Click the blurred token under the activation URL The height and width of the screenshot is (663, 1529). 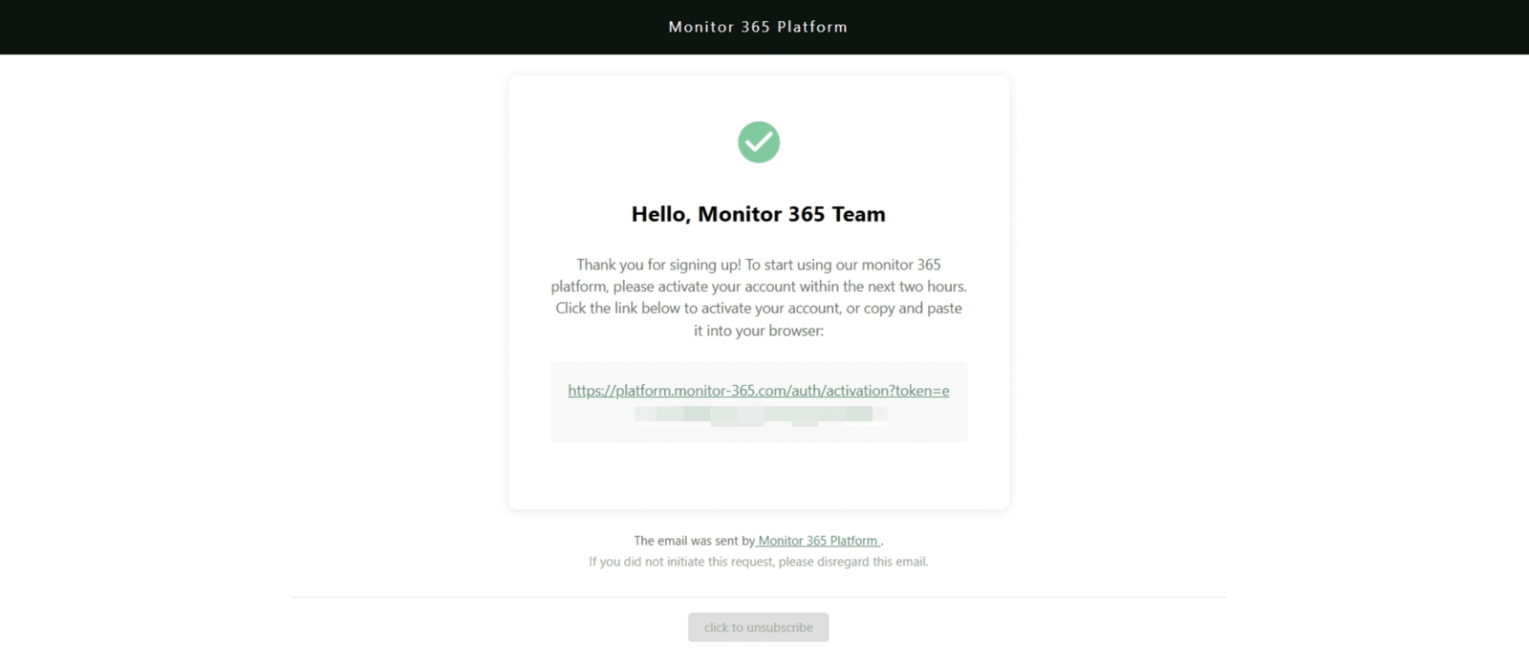click(760, 415)
